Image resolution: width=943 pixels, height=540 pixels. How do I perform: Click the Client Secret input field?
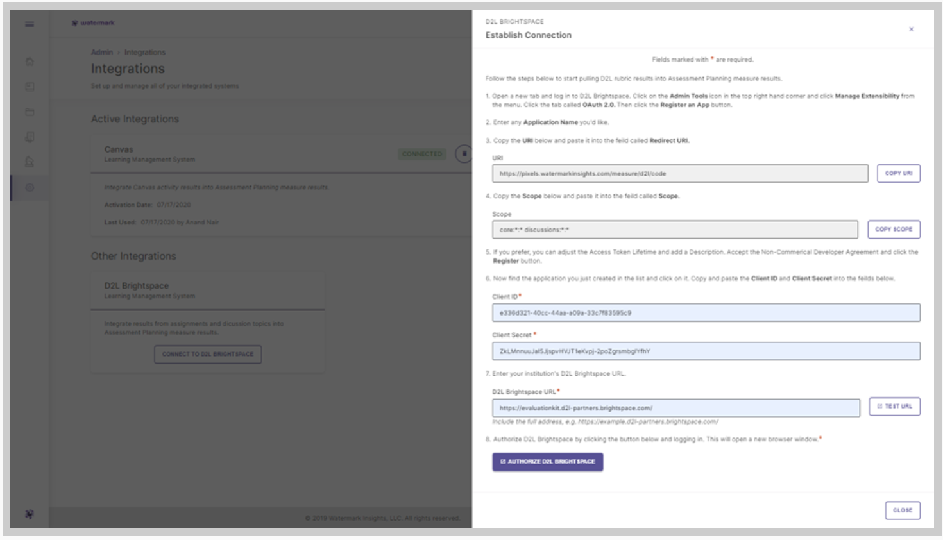[706, 351]
